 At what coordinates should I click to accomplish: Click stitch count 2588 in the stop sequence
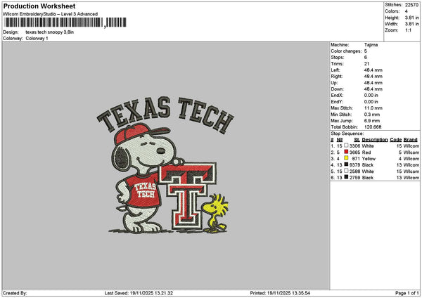[x=354, y=171]
